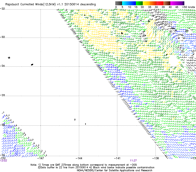This screenshot has width=196, height=172.
Task: Click the "-22" latitude axis label
Action: tap(2, 37)
